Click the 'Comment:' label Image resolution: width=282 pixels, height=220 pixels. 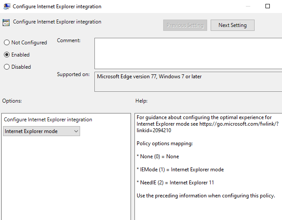(69, 40)
